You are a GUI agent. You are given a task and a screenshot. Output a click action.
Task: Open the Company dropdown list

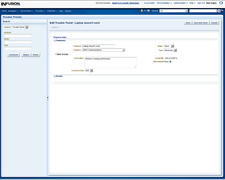(x=123, y=50)
